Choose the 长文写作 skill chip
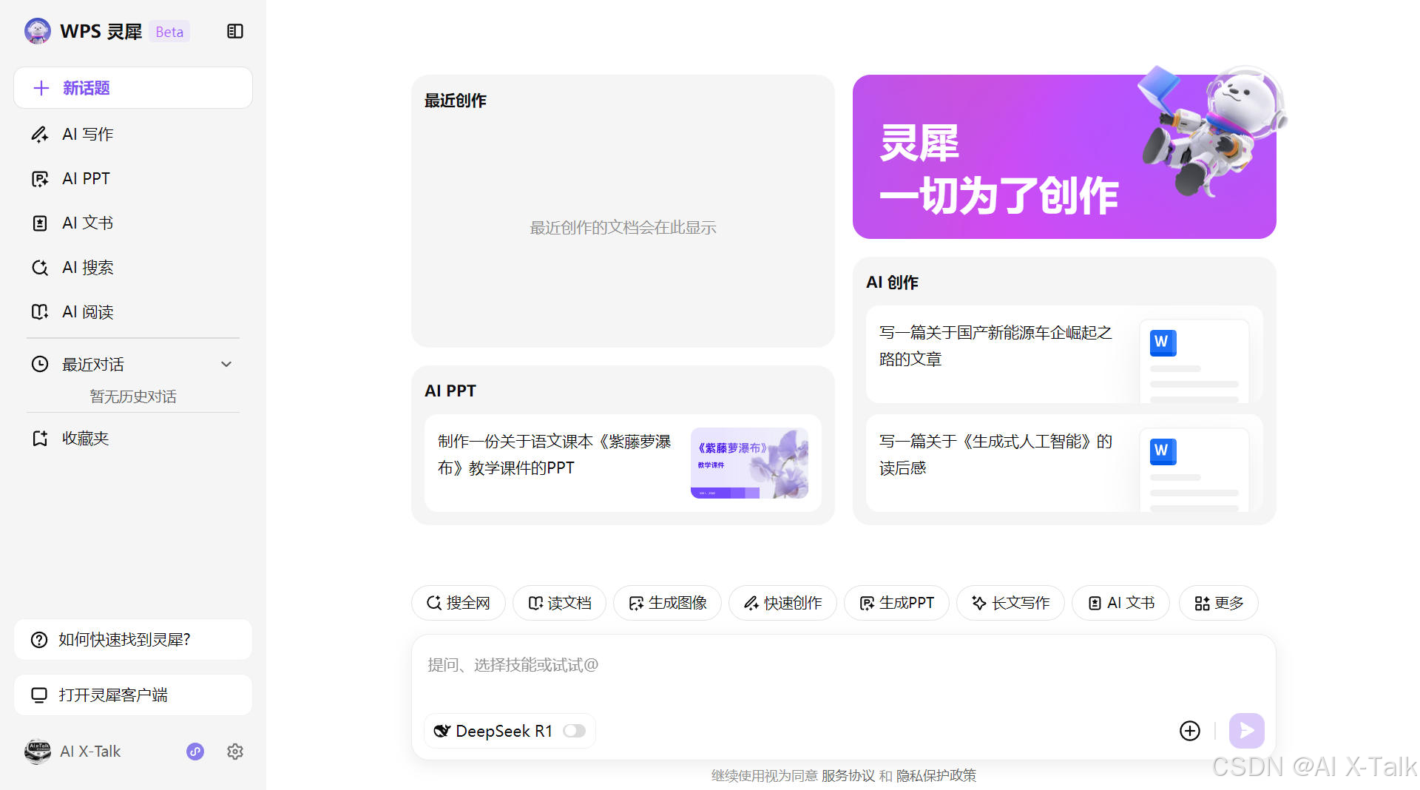1420x790 pixels. (x=1010, y=603)
